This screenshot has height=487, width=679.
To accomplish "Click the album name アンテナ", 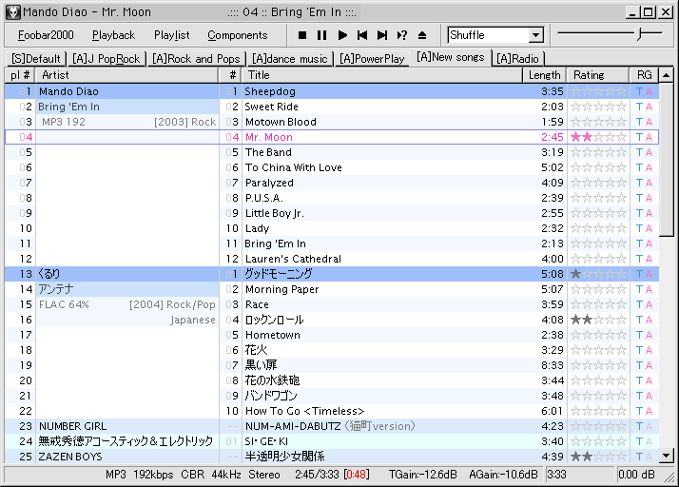I will point(56,289).
